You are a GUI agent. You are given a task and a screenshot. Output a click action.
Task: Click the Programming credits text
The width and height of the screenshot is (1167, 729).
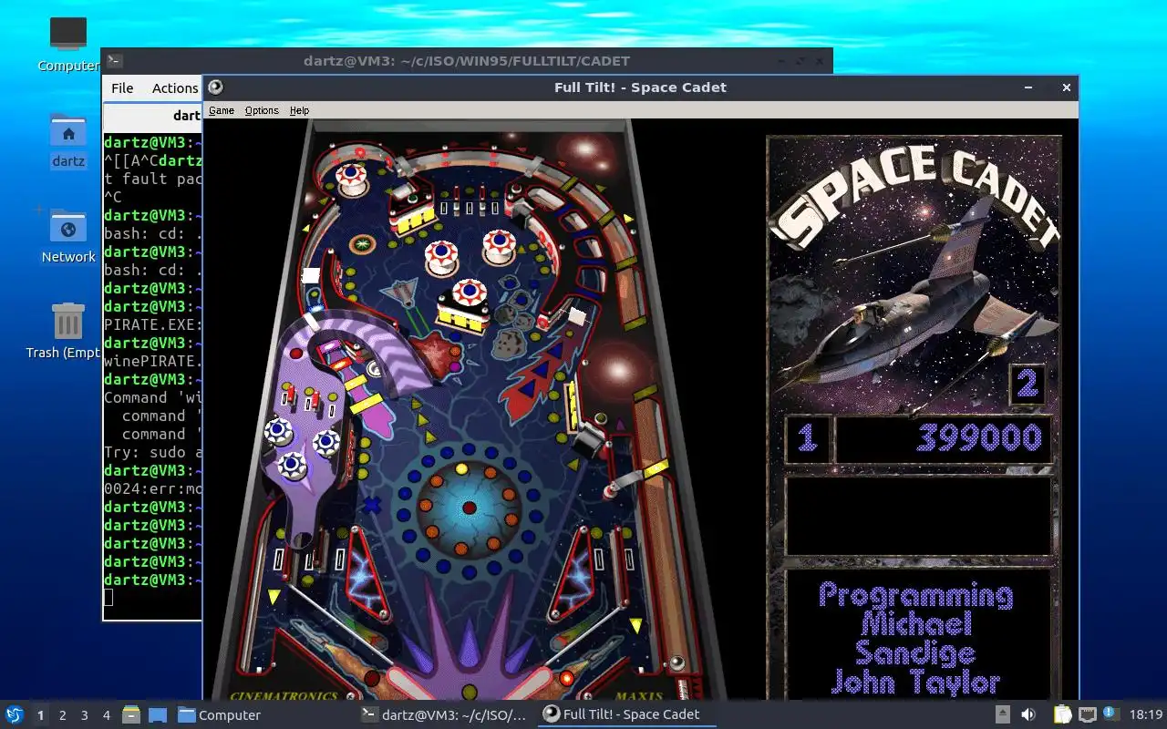pyautogui.click(x=915, y=598)
